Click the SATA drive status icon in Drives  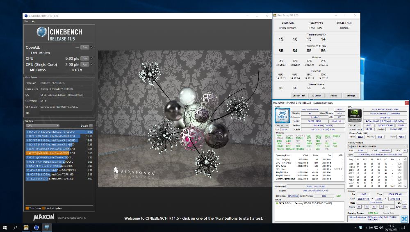tap(277, 203)
